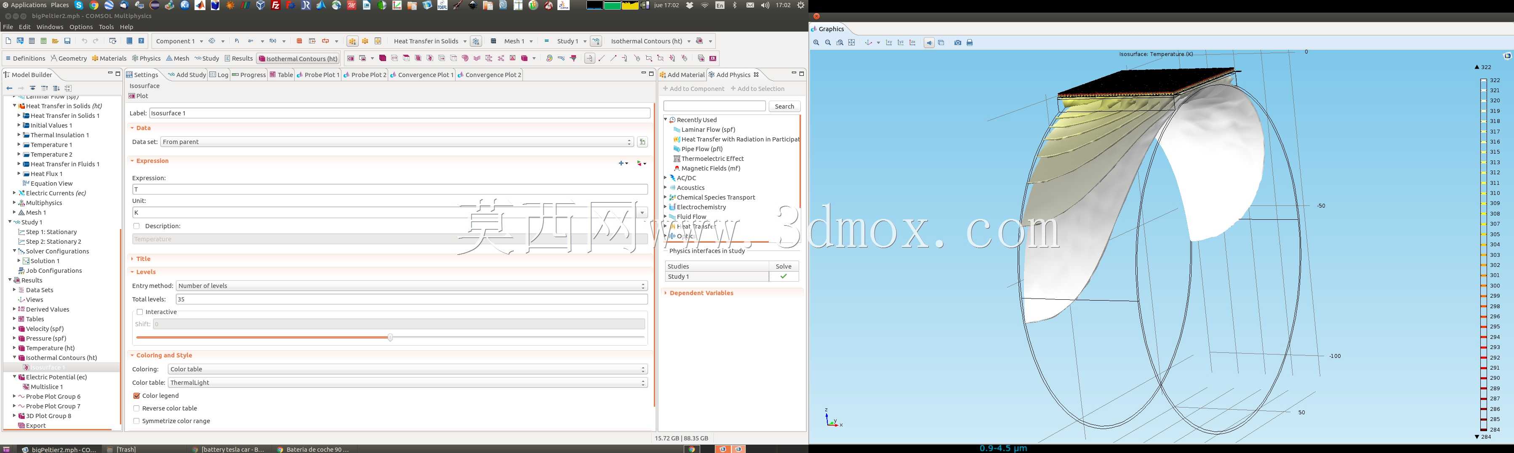Uncheck the Color legend checkbox
This screenshot has width=1514, height=453.
136,396
